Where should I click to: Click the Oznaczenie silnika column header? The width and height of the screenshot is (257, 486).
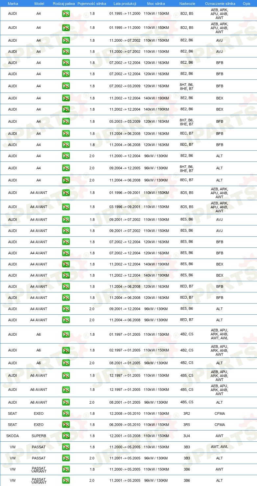coord(220,3)
